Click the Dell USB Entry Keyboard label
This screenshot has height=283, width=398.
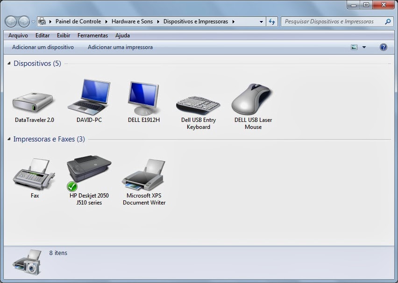point(199,123)
